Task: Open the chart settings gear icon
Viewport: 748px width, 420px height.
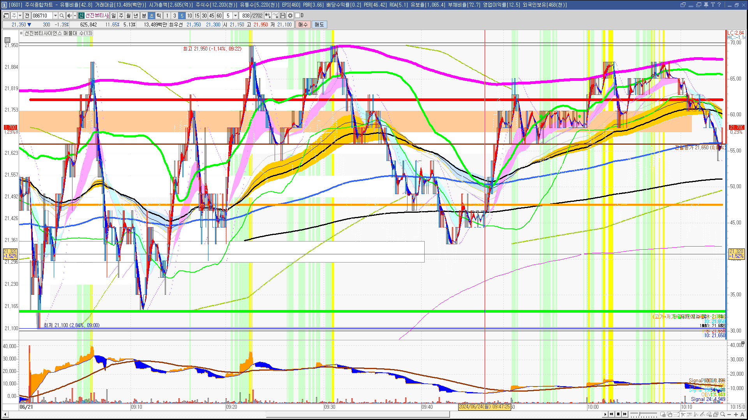Action: click(x=290, y=16)
